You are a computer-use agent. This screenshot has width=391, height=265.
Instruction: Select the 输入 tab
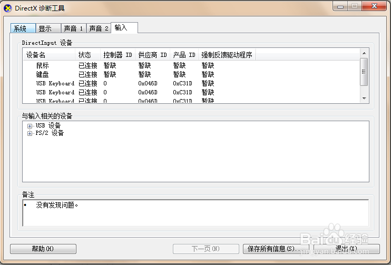pyautogui.click(x=124, y=28)
